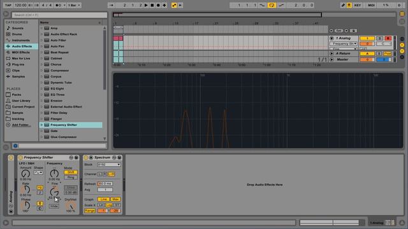Toggle the A Return Post button
The width and height of the screenshot is (408, 229).
coord(387,53)
